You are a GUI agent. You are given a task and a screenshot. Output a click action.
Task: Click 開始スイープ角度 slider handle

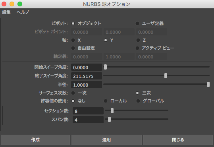point(105,67)
